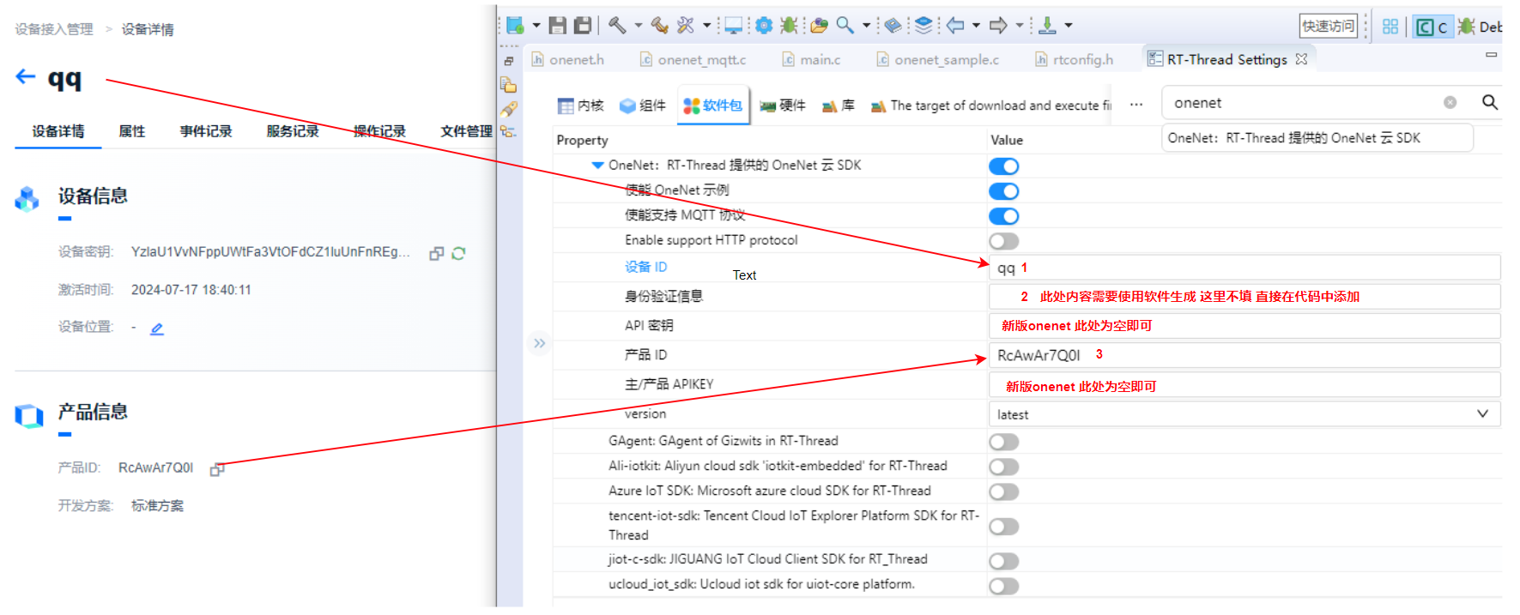Expand the collapsed side panel chevron
The height and width of the screenshot is (615, 1520).
(539, 343)
